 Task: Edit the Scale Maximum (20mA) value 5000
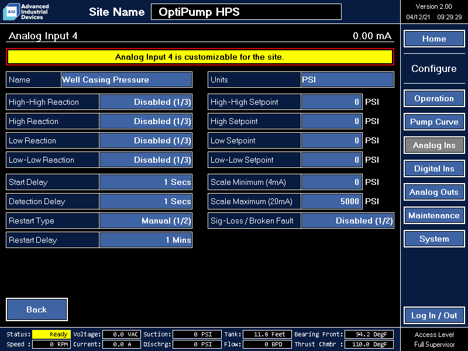(x=332, y=201)
